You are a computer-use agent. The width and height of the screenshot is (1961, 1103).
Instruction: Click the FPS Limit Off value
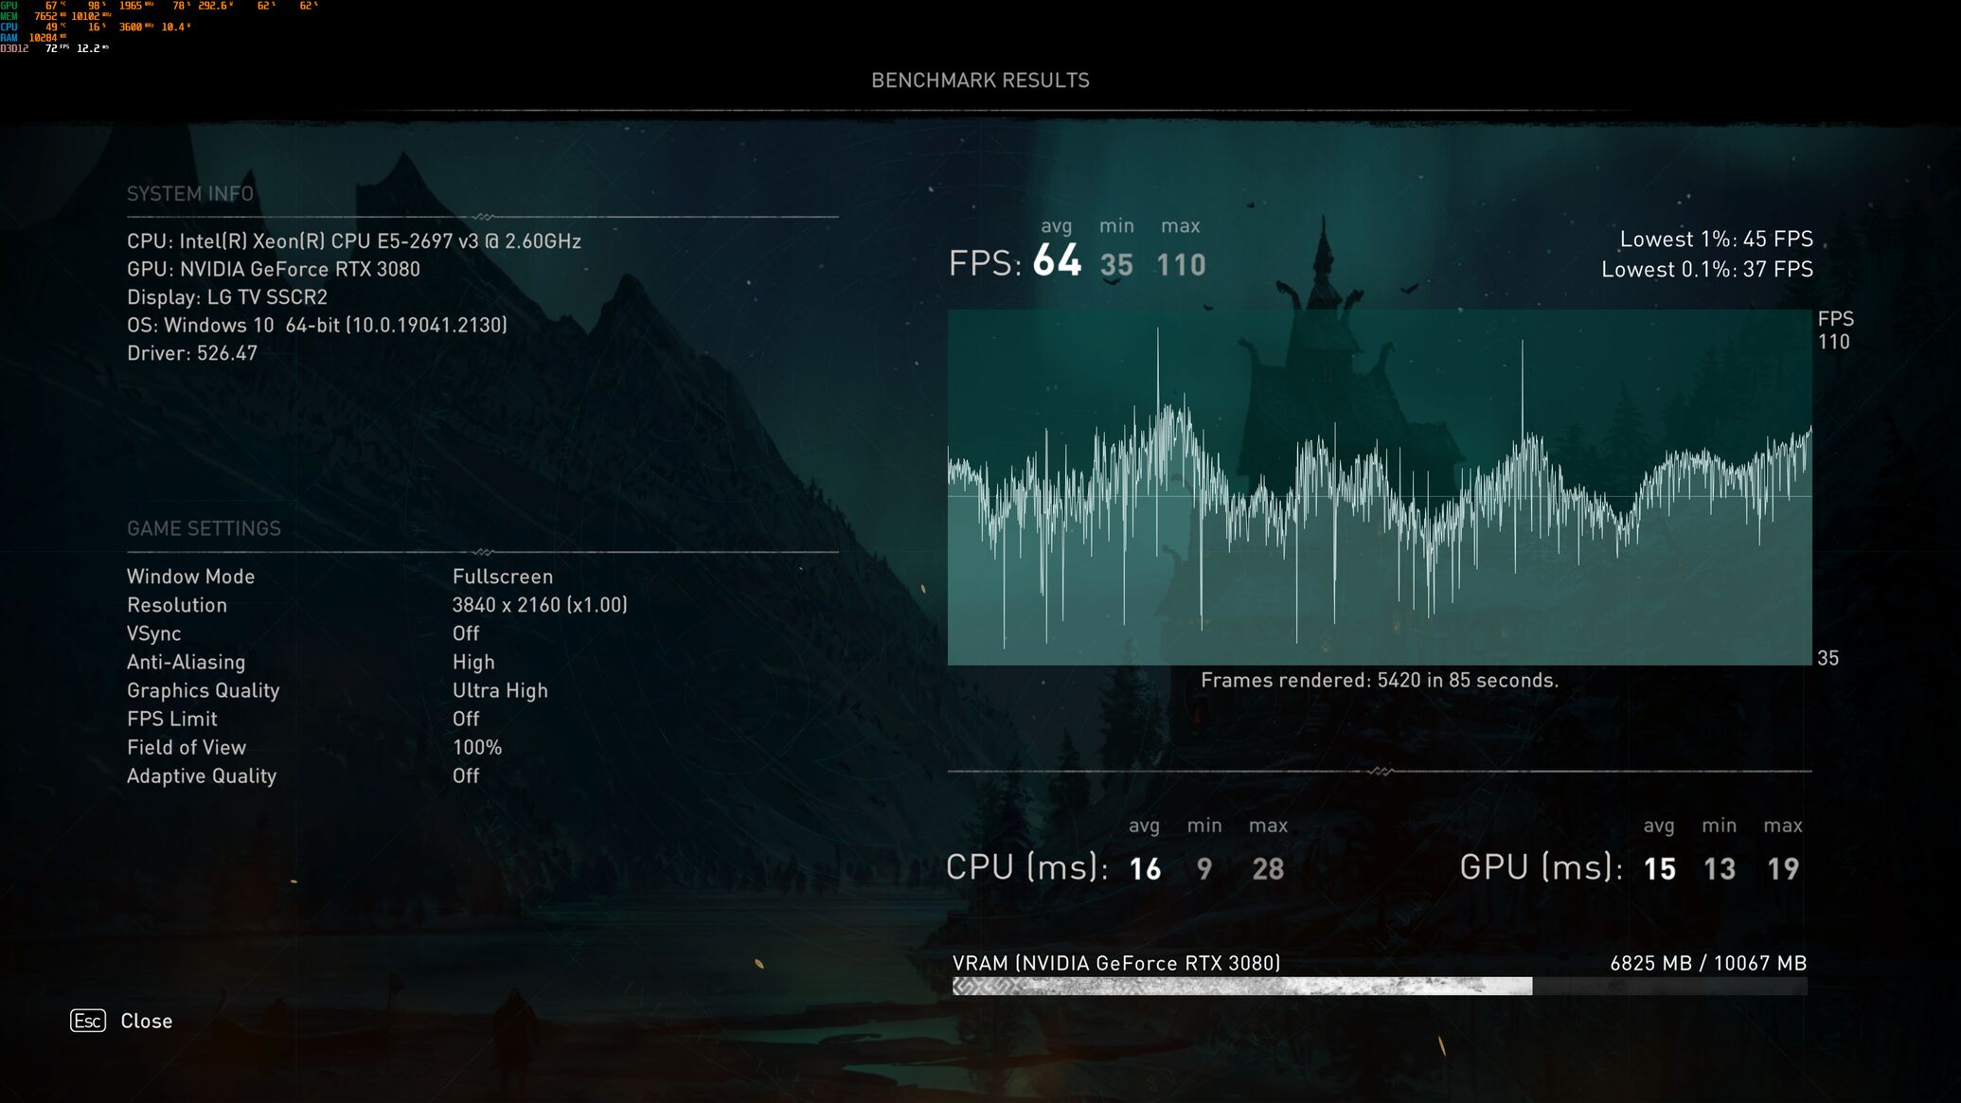coord(465,720)
